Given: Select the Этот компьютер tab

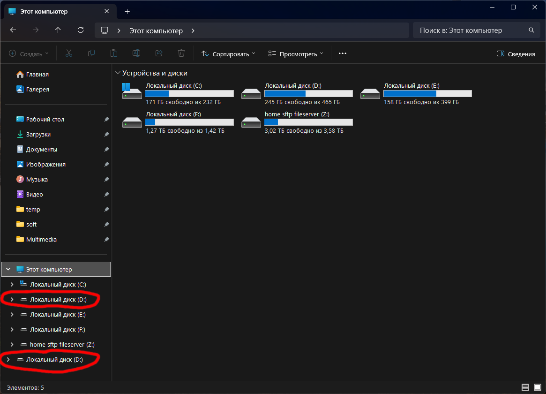Looking at the screenshot, I should click(59, 12).
